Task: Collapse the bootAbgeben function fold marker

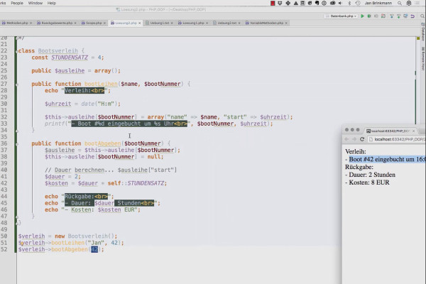Action: pyautogui.click(x=17, y=143)
